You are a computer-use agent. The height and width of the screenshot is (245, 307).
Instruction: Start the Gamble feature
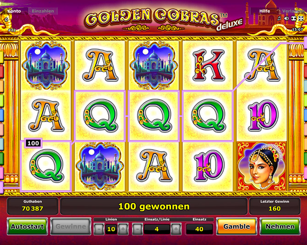click(236, 226)
